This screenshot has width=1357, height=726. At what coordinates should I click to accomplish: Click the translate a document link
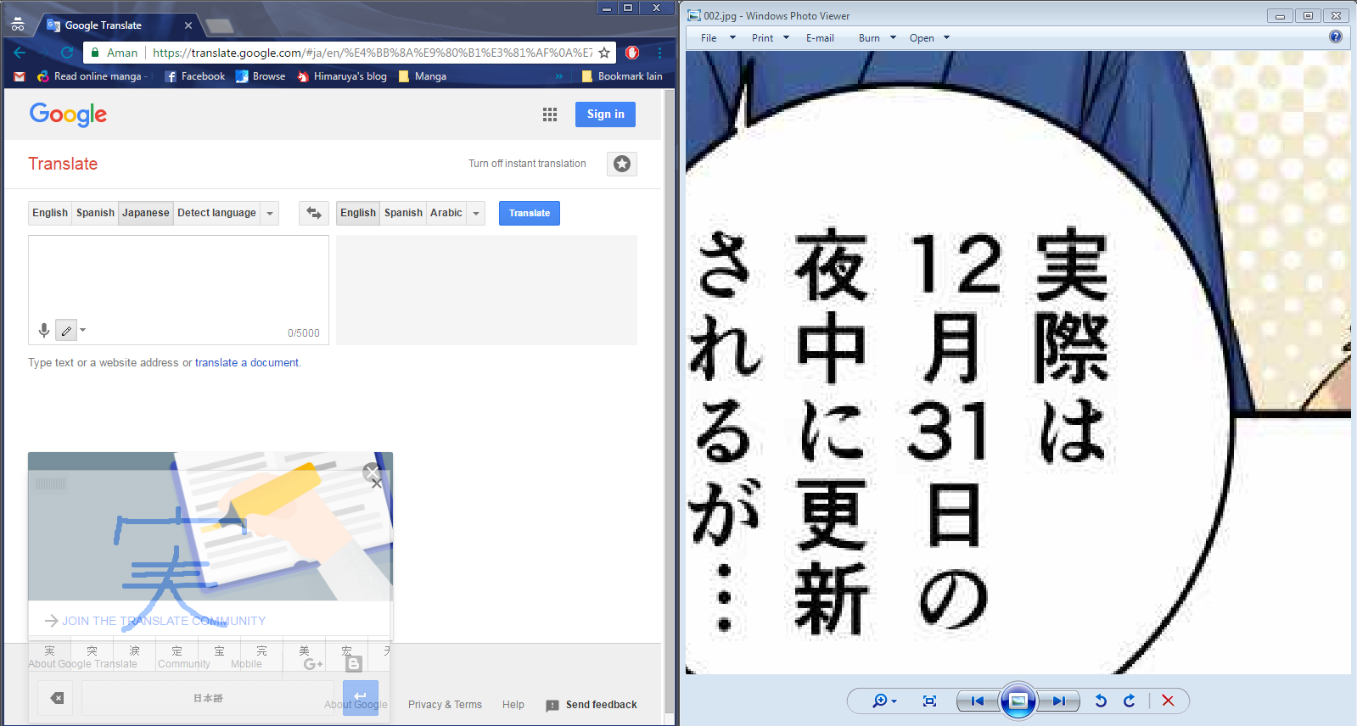click(247, 363)
